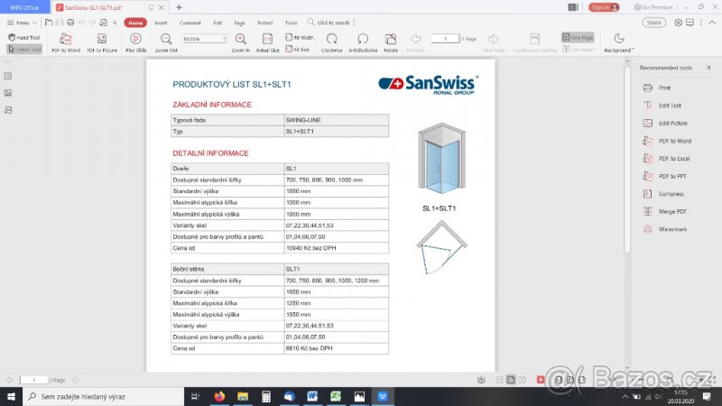Viewport: 722px width, 406px height.
Task: Expand the Background dropdown
Action: pos(619,50)
